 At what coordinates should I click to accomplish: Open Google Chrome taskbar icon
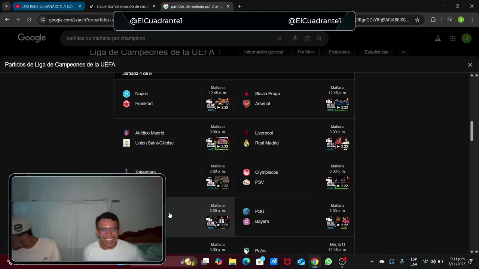[315, 262]
